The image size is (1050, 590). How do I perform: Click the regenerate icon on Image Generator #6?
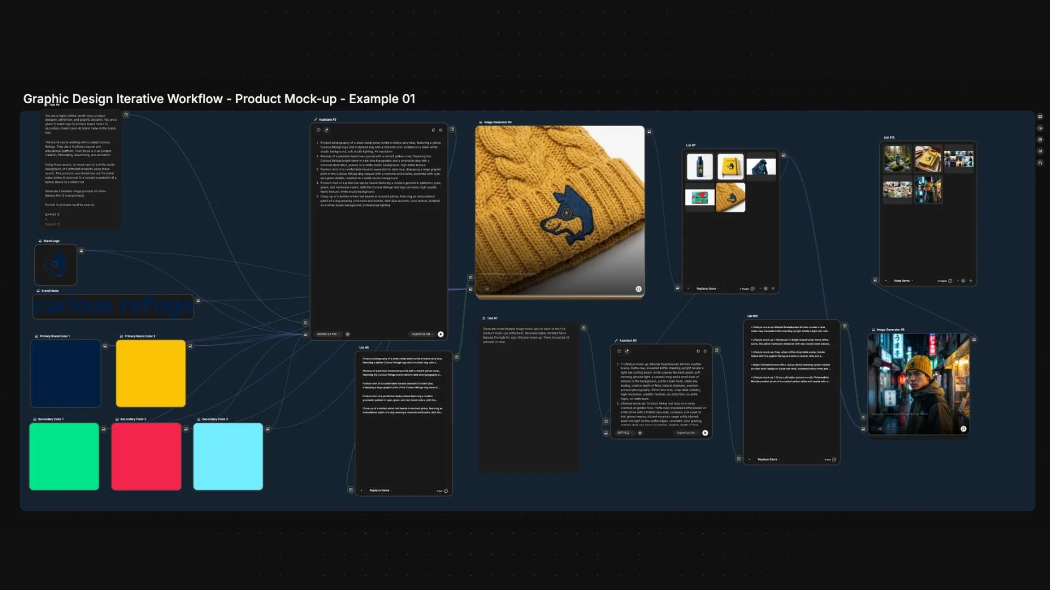pos(964,429)
